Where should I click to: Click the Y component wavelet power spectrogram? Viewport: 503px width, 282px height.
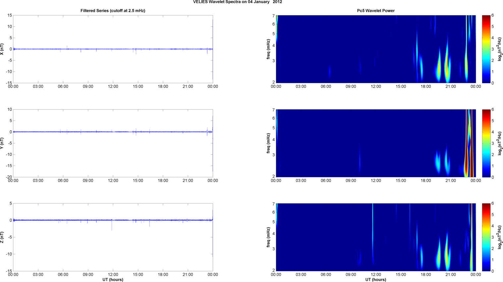click(x=376, y=143)
